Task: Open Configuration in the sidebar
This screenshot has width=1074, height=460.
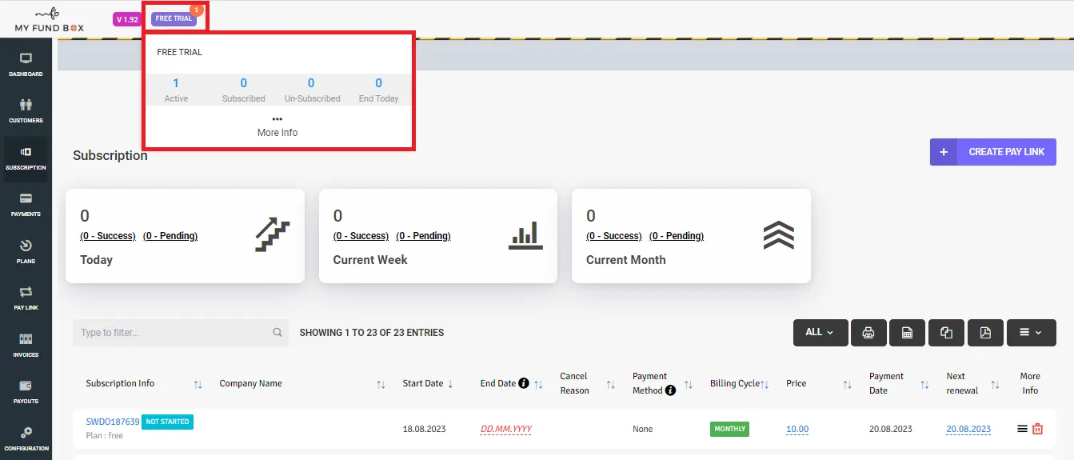Action: point(26,438)
